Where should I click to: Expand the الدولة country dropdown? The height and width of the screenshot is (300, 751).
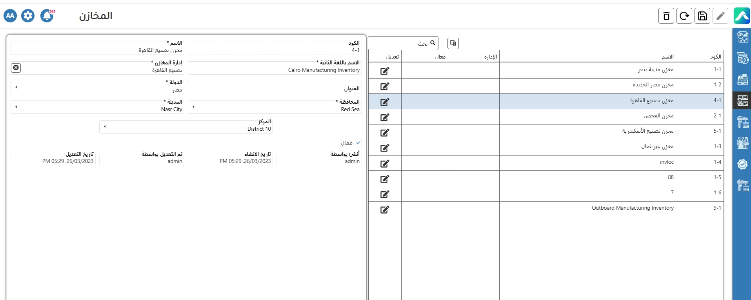(x=16, y=87)
